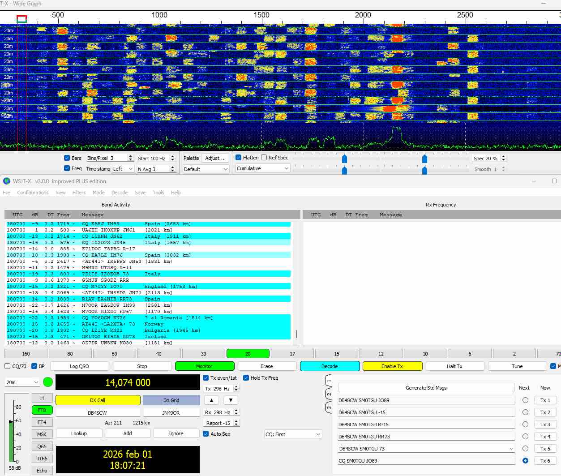Increase Tx 298 Hz with spinner up arrow
The height and width of the screenshot is (476, 561).
[x=236, y=387]
